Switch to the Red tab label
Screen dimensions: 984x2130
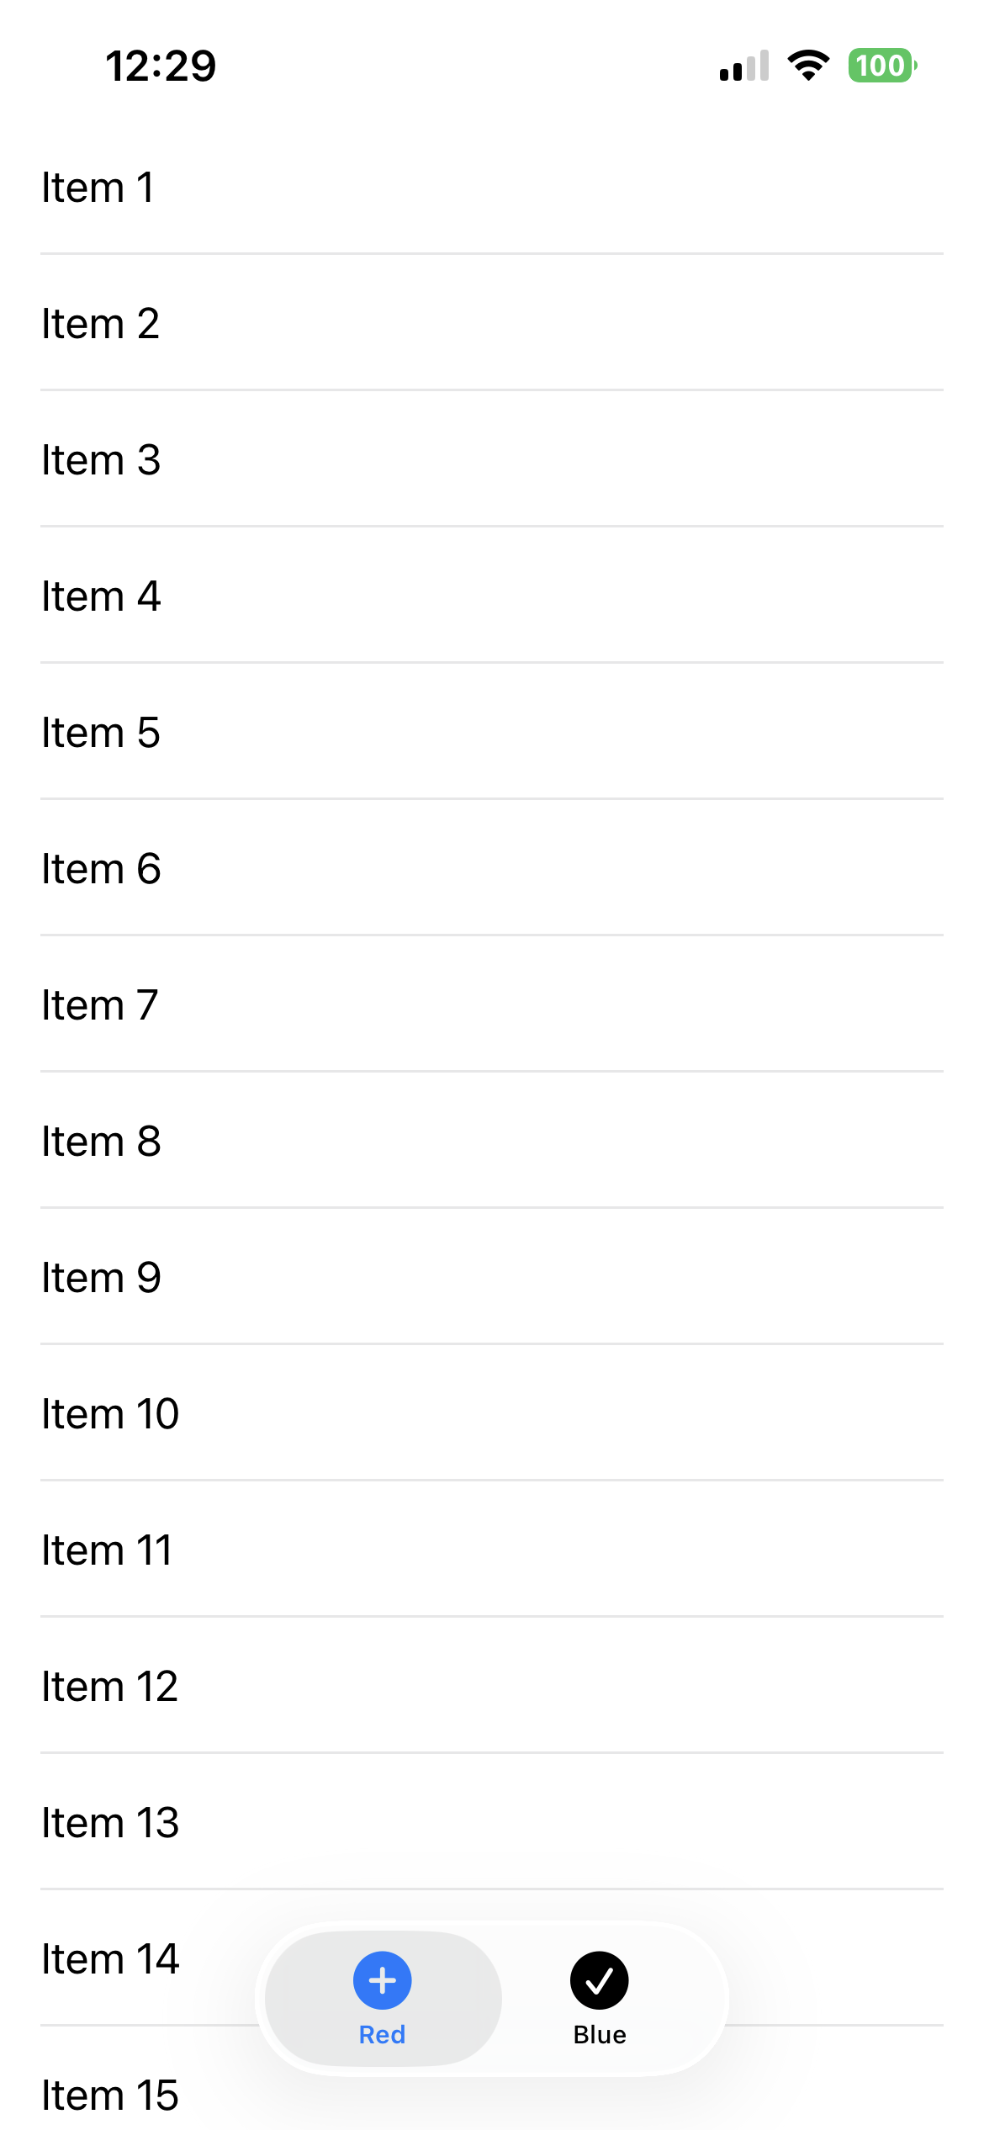tap(382, 2034)
